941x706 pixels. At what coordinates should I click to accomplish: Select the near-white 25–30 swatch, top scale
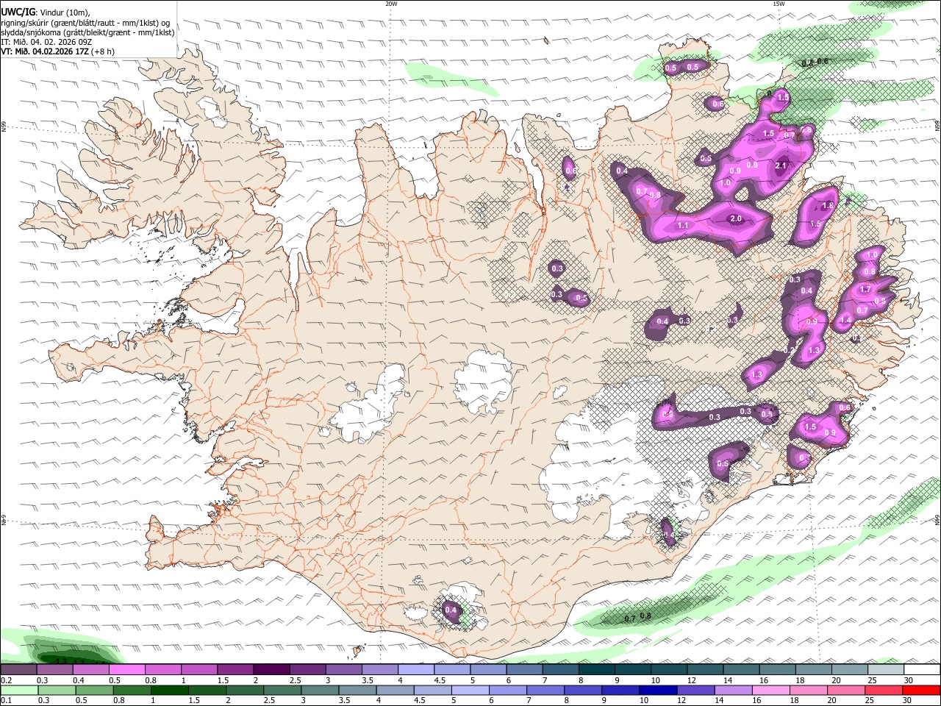click(x=886, y=669)
